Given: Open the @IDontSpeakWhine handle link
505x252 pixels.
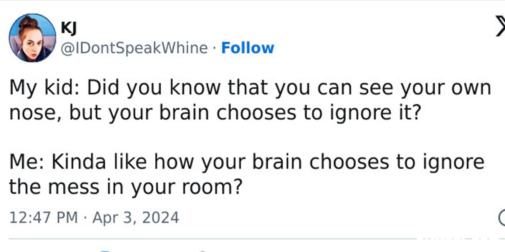Looking at the screenshot, I should [x=135, y=48].
